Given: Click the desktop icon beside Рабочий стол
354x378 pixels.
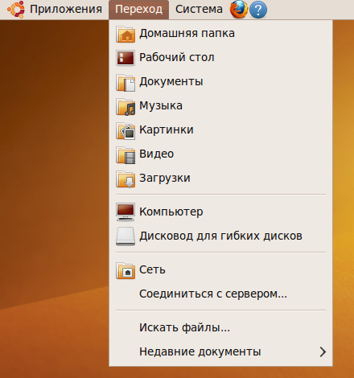Looking at the screenshot, I should 126,58.
